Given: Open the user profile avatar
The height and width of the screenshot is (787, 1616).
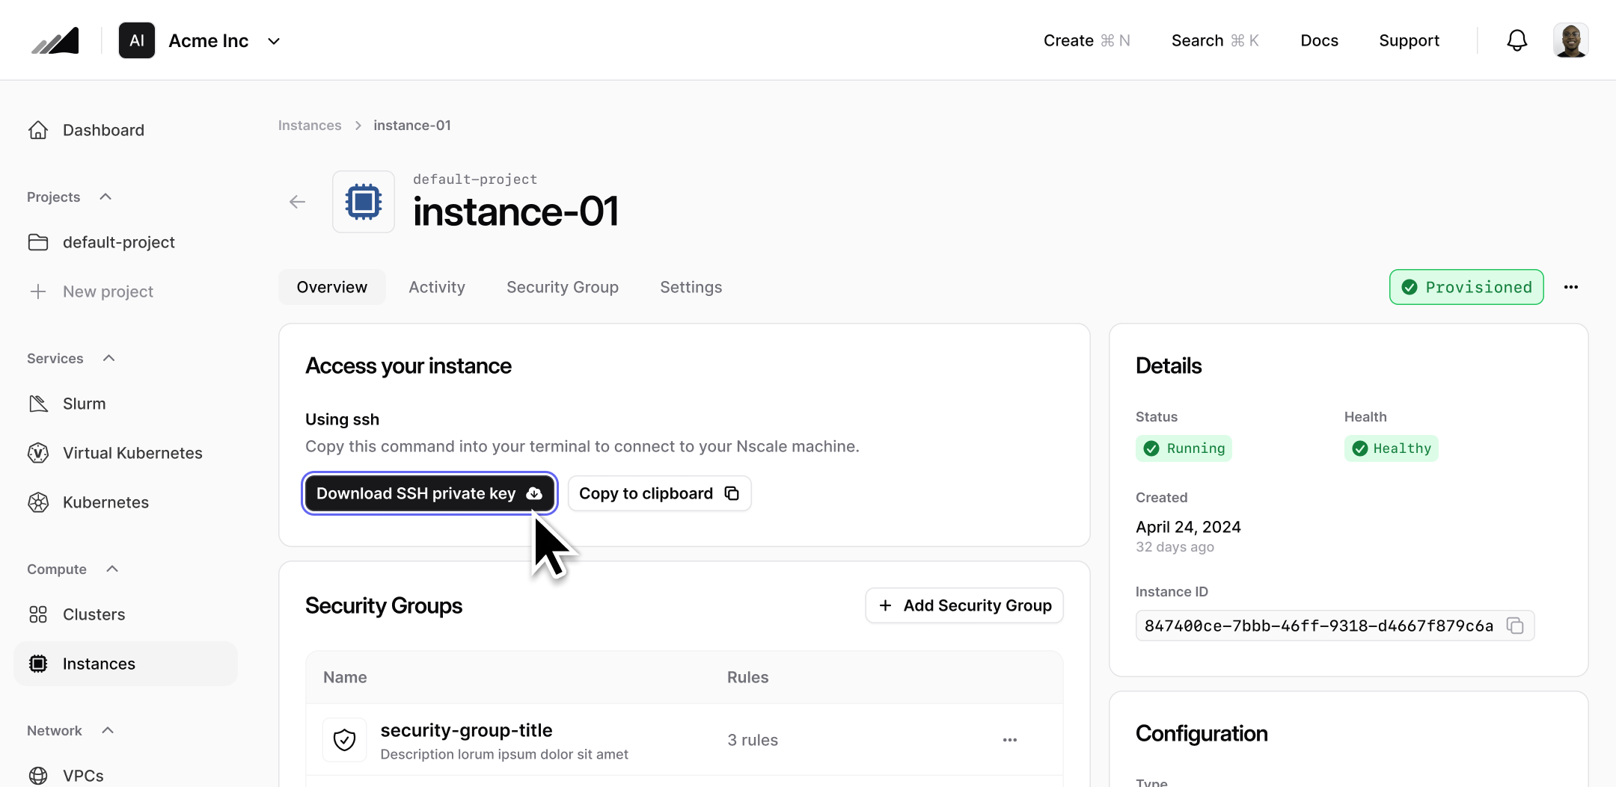Looking at the screenshot, I should (1570, 40).
